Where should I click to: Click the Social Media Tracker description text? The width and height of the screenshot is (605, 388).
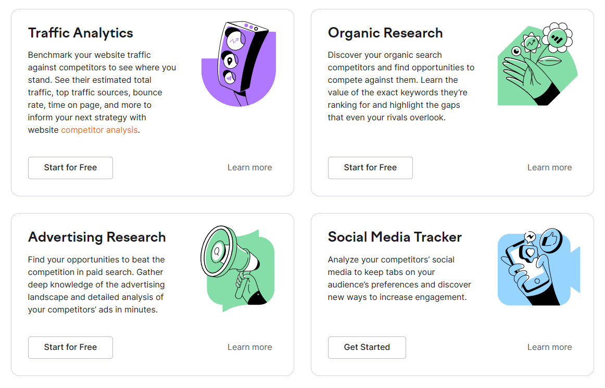399,278
